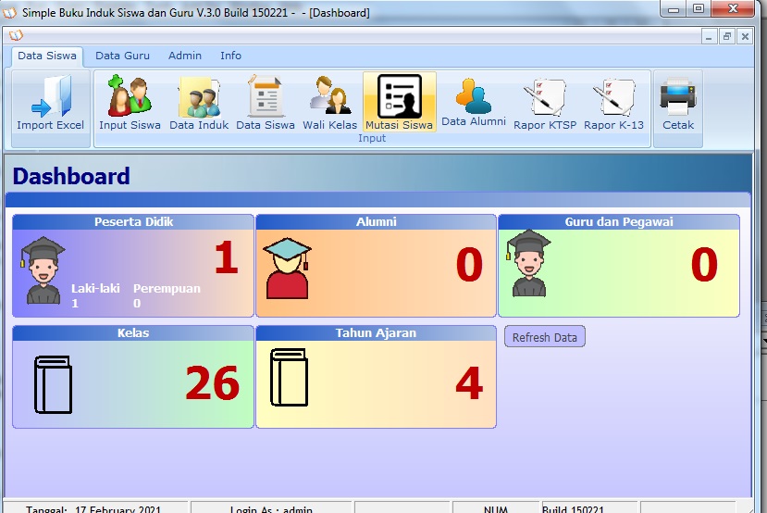Click the Peserta Didik student graduate image

[x=43, y=269]
